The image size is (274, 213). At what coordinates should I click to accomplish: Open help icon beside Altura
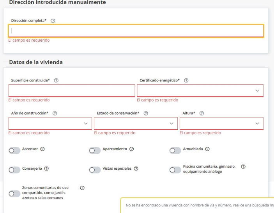coord(202,113)
